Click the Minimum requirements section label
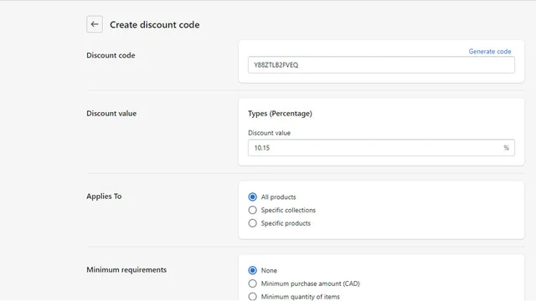Image resolution: width=536 pixels, height=301 pixels. pos(126,269)
